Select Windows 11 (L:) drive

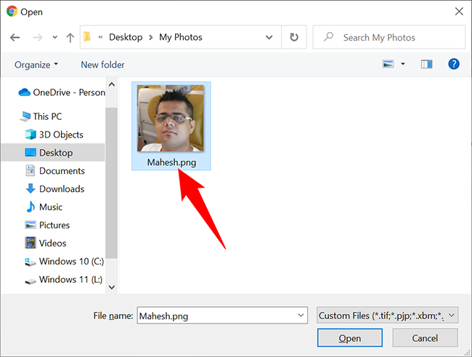point(63,279)
